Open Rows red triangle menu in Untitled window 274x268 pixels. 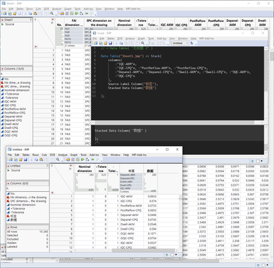pos(9,228)
